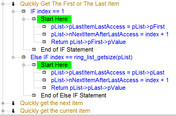Screen dimensions: 176x116
Task: Click the step icon beside End of Else IF Statement
Action: (34, 96)
